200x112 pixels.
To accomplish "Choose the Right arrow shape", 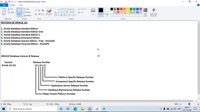I will point(67,12).
